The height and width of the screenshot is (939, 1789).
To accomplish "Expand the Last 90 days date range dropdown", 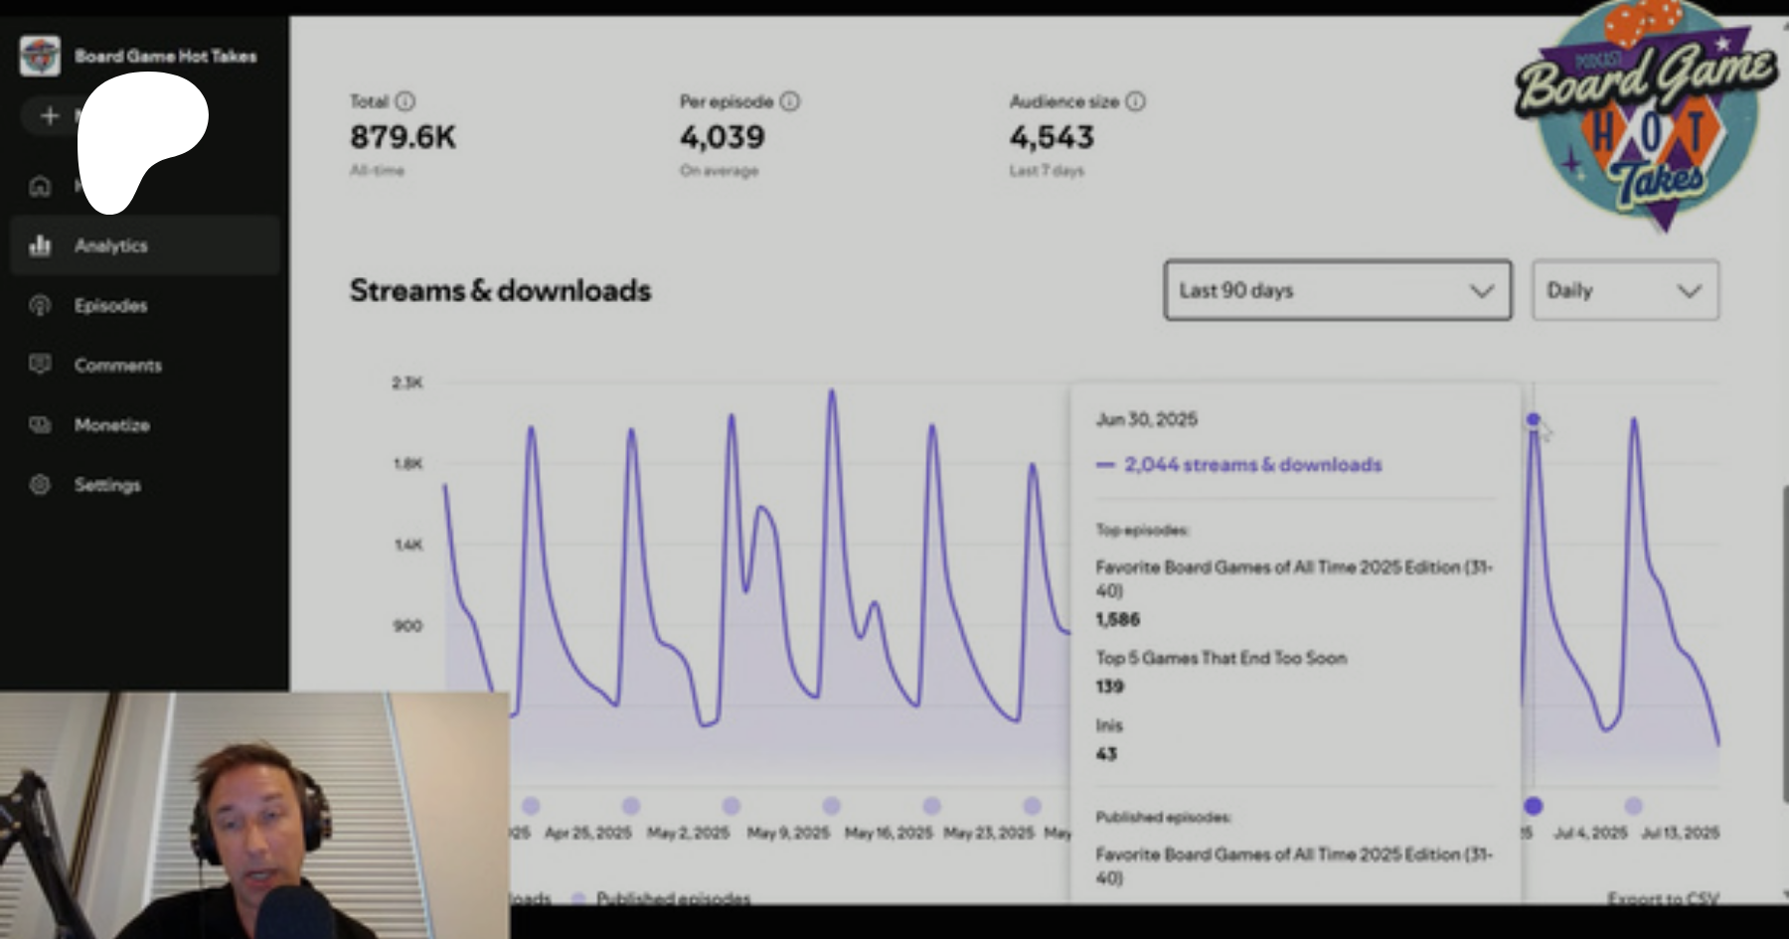I will pyautogui.click(x=1337, y=290).
